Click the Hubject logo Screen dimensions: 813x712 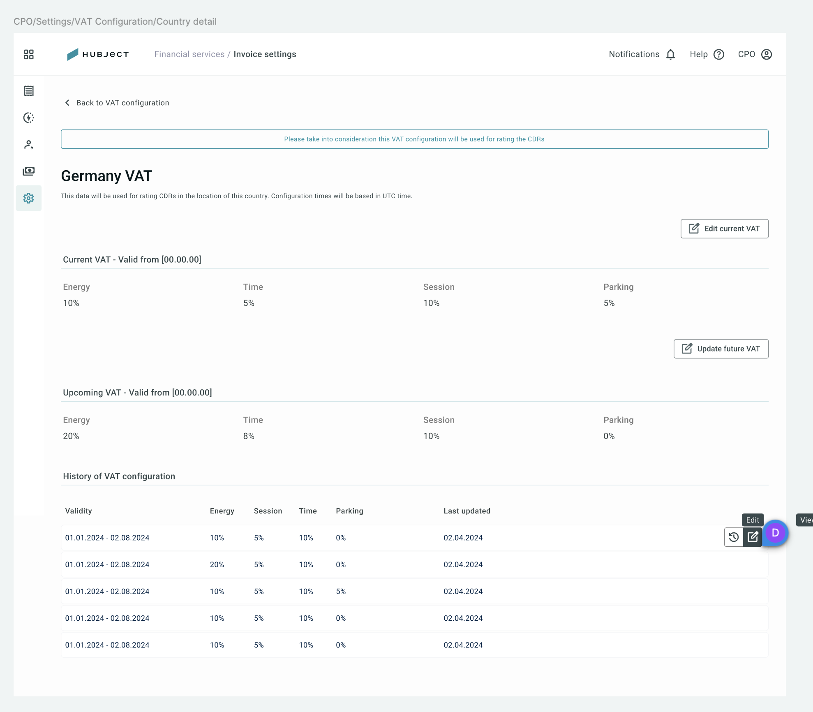click(x=98, y=54)
